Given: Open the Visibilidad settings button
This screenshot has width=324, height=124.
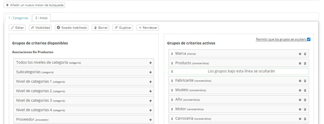Looking at the screenshot, I should point(40,28).
